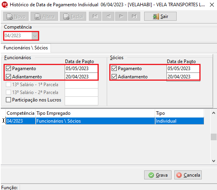The height and width of the screenshot is (190, 217).
Task: Enable Participação nos Lucros checkbox
Action: coord(8,100)
